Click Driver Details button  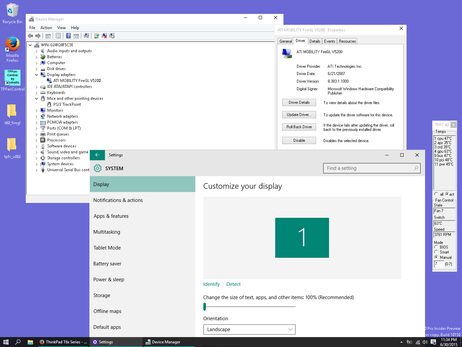[299, 102]
